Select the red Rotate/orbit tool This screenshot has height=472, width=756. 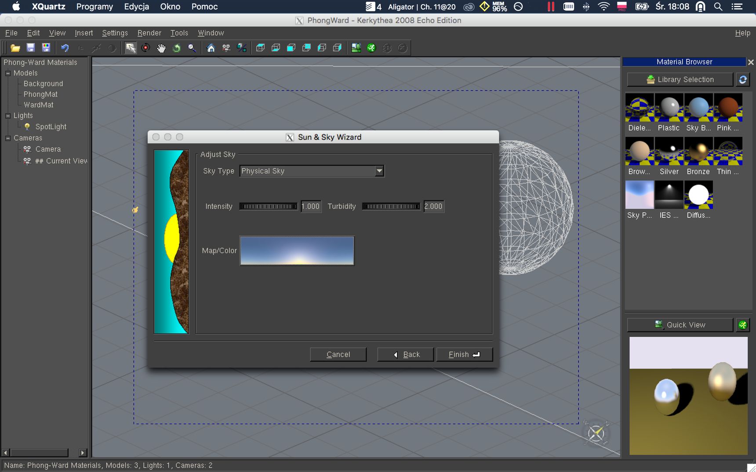(145, 48)
